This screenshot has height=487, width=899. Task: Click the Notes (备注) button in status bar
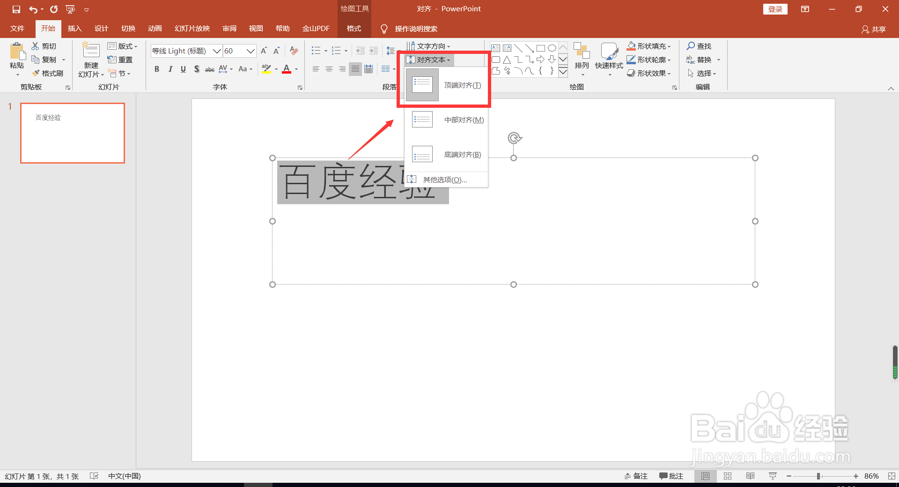[636, 476]
